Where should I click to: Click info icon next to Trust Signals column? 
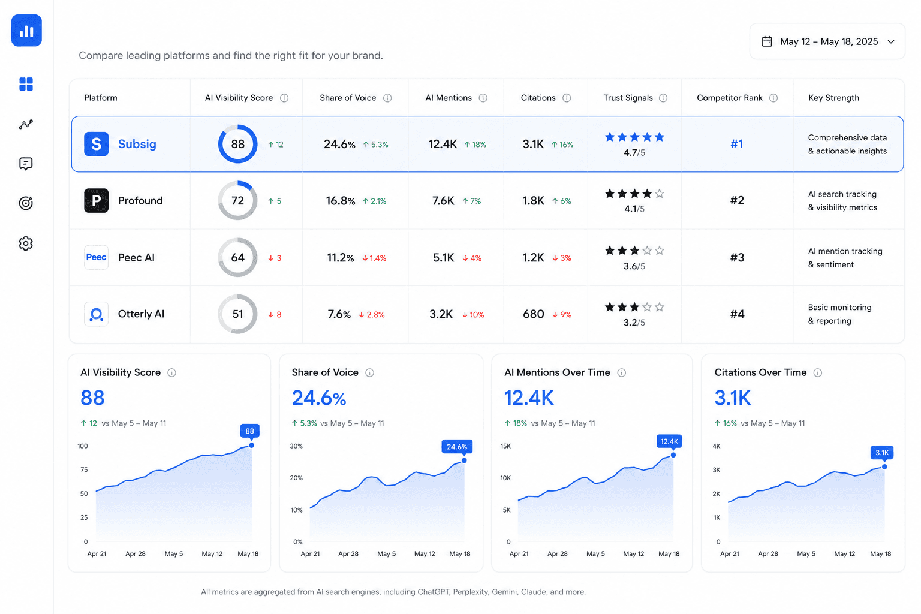pyautogui.click(x=663, y=98)
